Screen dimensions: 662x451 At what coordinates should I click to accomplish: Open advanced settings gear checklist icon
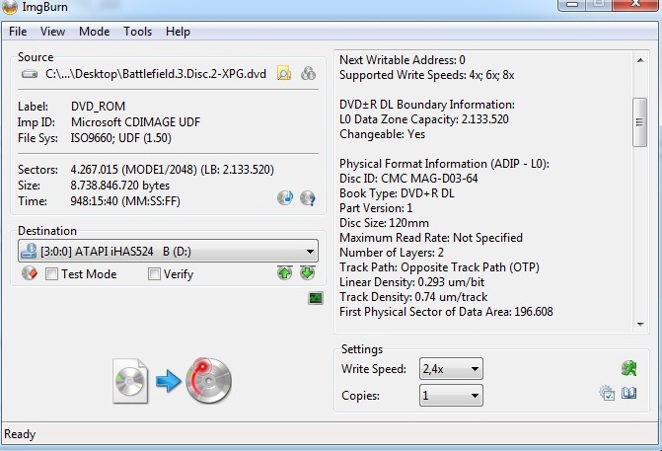pyautogui.click(x=607, y=393)
